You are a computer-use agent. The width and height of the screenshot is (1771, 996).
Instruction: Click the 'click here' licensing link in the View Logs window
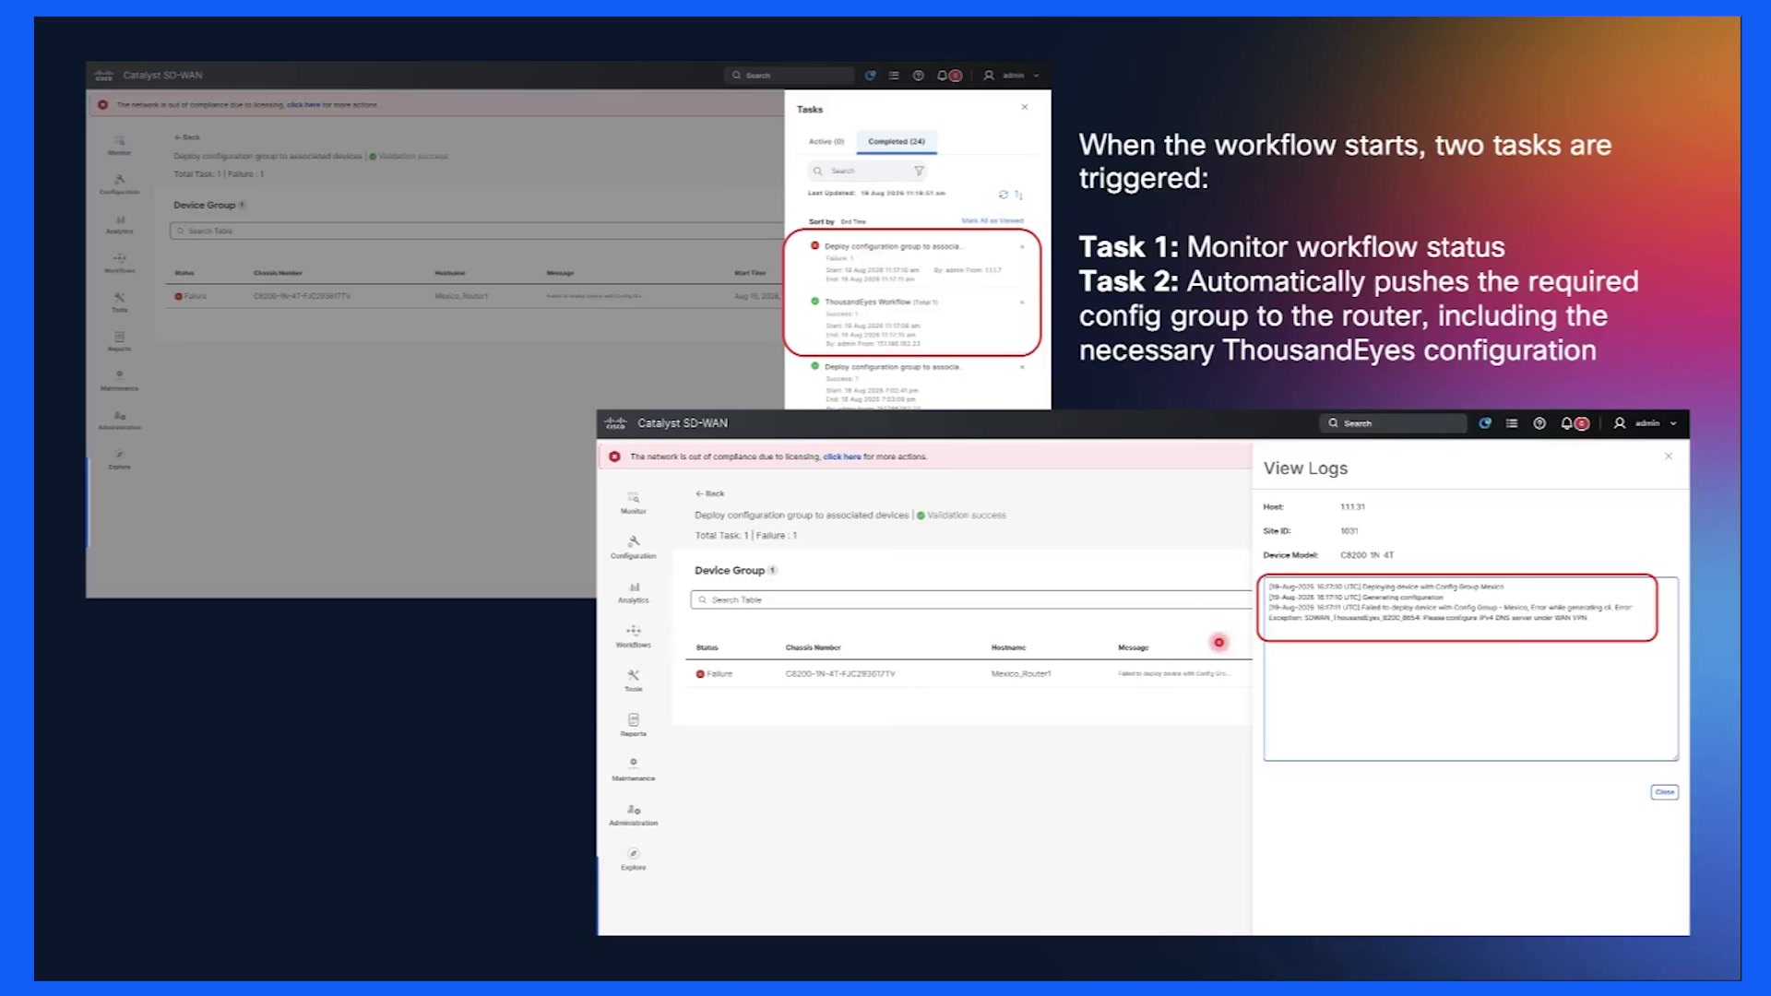(841, 456)
